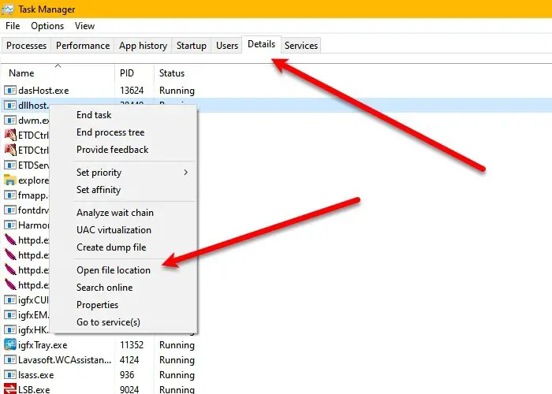Select Search online menu entry

tap(105, 288)
